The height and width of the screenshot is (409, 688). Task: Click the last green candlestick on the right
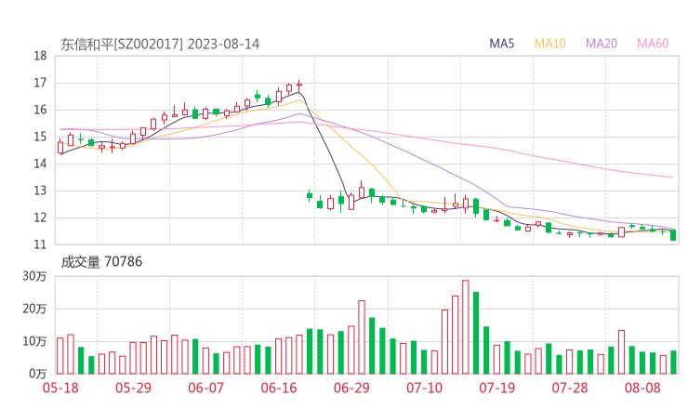[673, 235]
